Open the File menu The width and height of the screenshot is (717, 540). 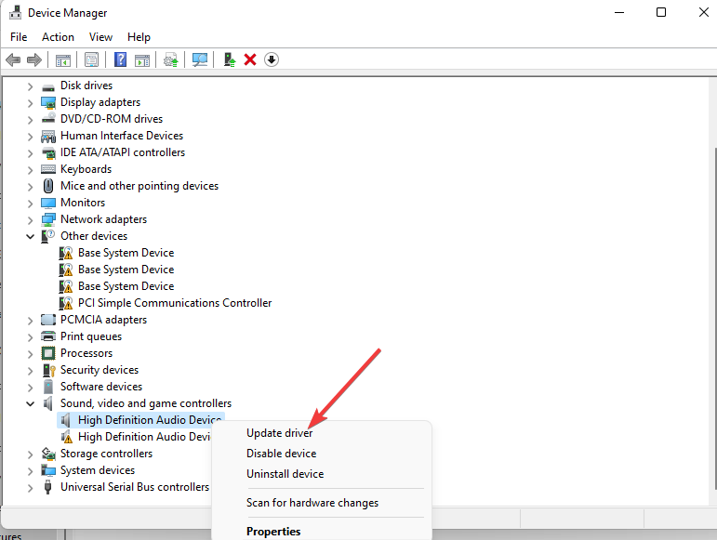[x=19, y=37]
